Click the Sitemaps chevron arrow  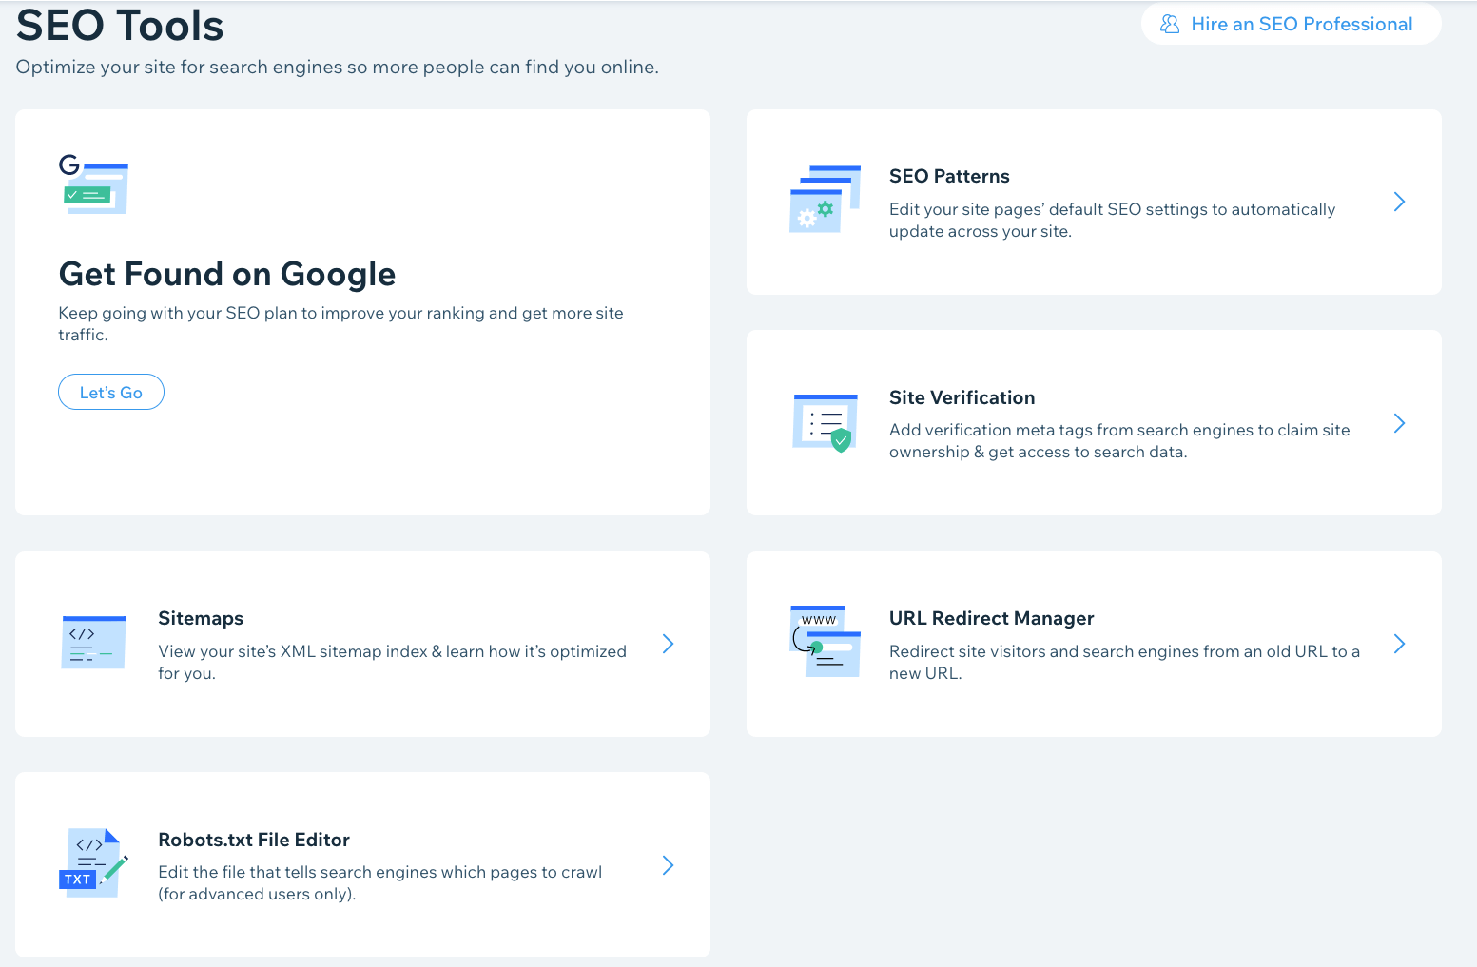tap(668, 644)
